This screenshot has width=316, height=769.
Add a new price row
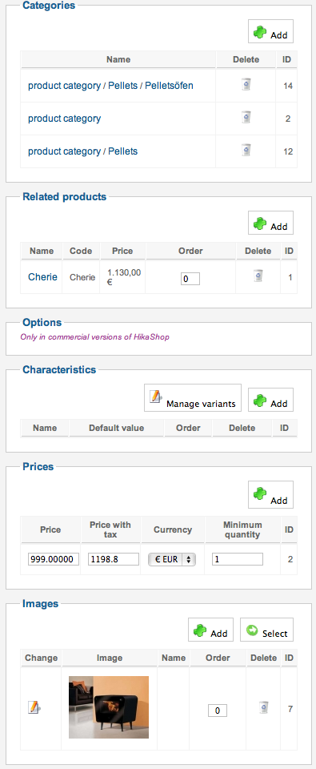(x=271, y=495)
